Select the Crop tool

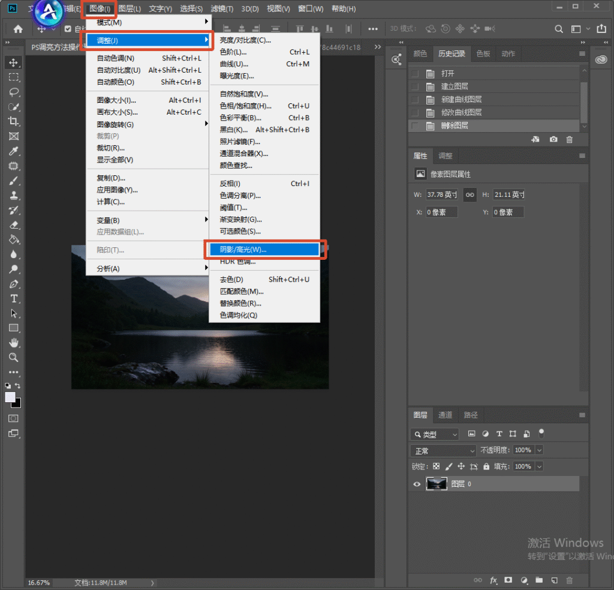point(14,121)
